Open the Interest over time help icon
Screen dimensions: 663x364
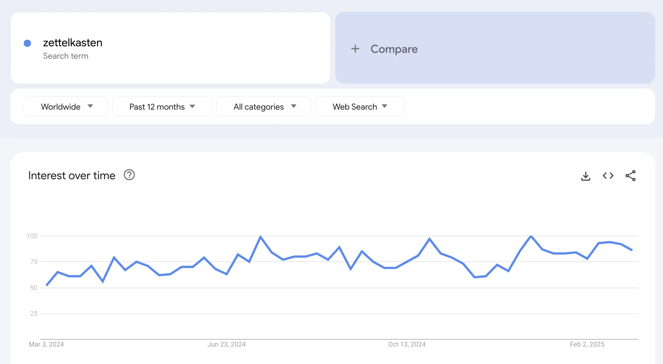(x=129, y=175)
